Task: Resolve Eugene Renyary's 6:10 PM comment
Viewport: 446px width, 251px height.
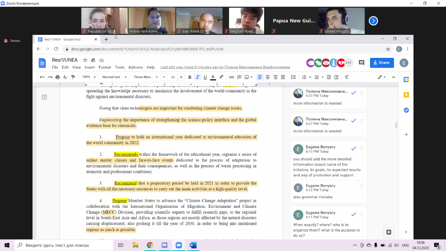Action: (x=353, y=149)
